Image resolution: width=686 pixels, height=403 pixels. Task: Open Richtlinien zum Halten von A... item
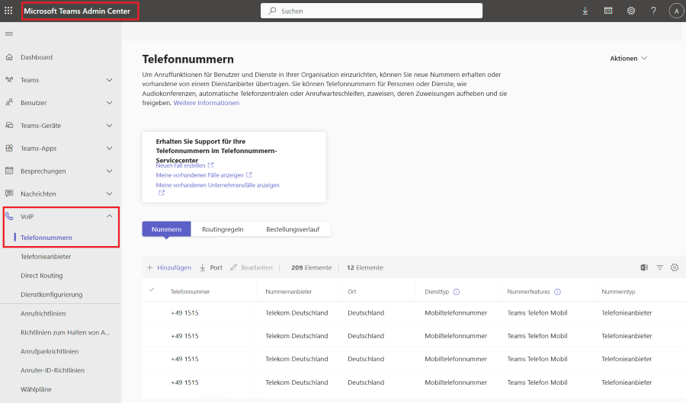(66, 332)
